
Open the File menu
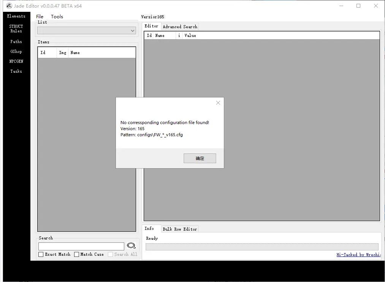(40, 16)
